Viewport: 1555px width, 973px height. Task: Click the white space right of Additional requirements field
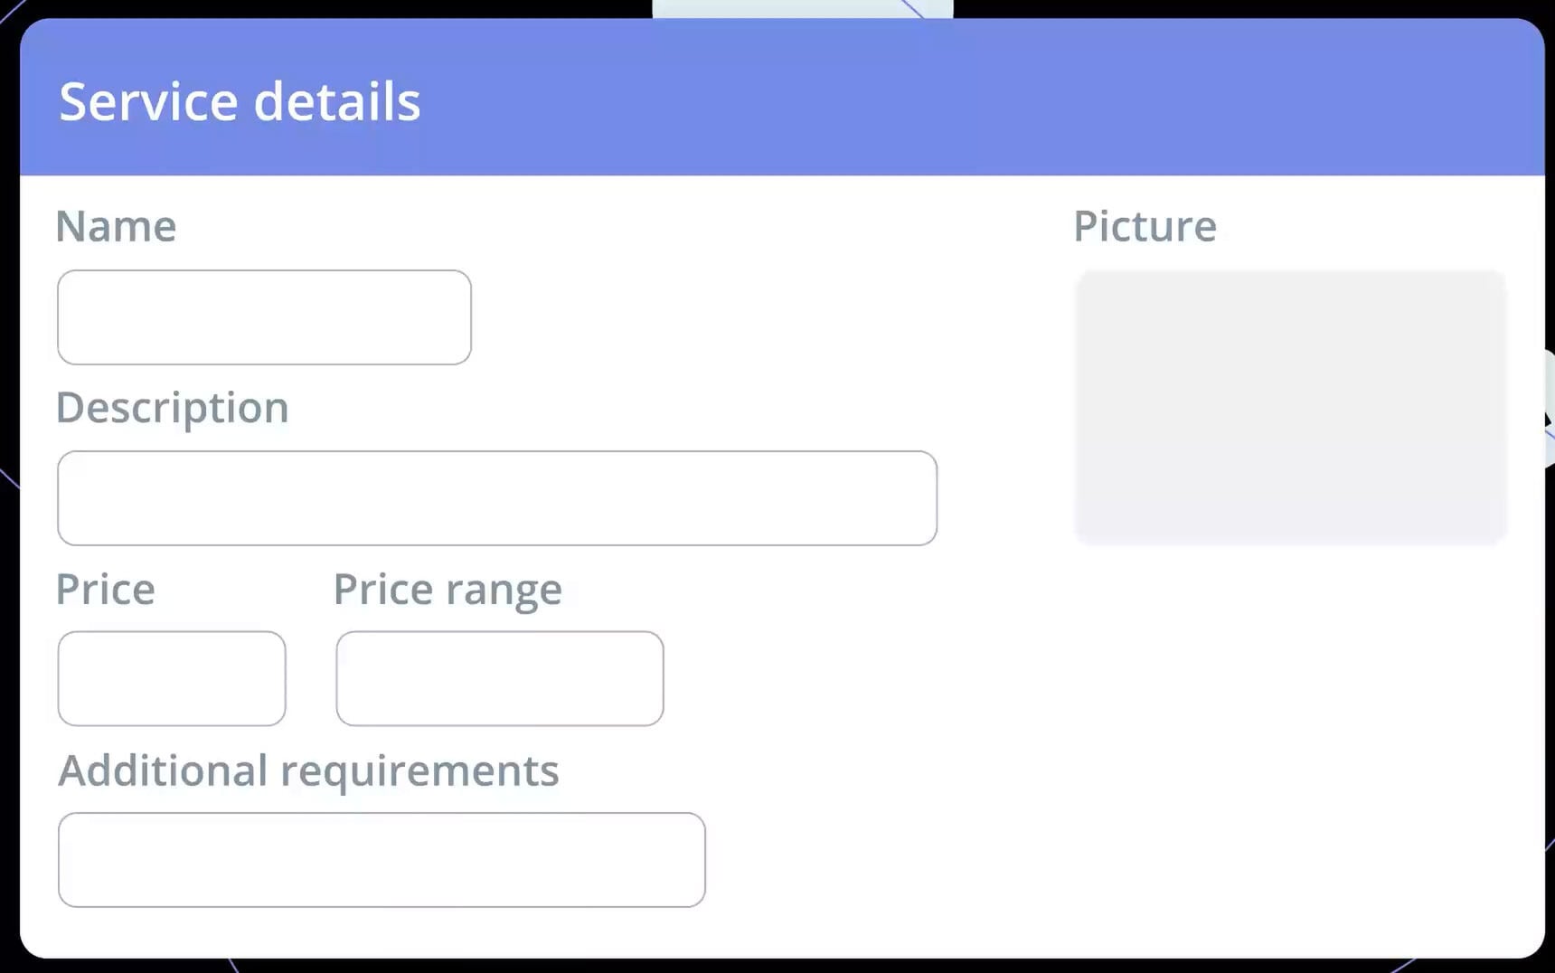(904, 860)
